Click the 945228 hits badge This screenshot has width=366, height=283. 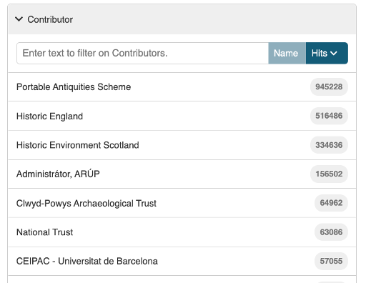[x=329, y=86]
